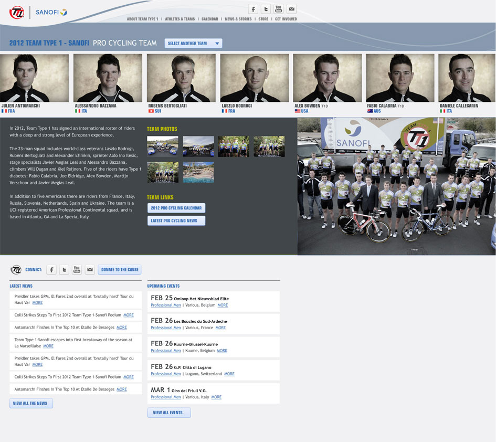Expand Select Another Team dropdown
The image size is (496, 442).
click(x=193, y=44)
